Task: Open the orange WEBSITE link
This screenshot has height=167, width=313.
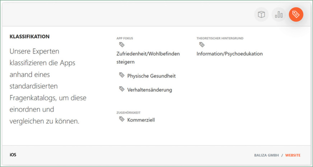Action: [x=293, y=156]
